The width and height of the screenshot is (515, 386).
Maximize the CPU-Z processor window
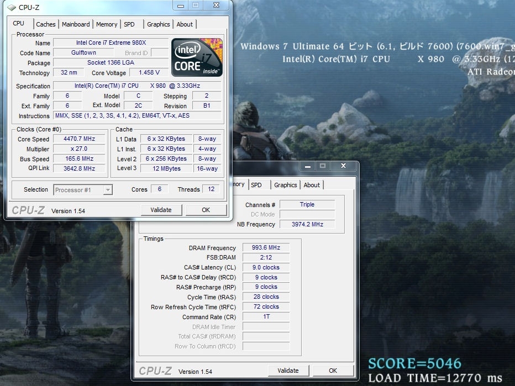(x=196, y=6)
